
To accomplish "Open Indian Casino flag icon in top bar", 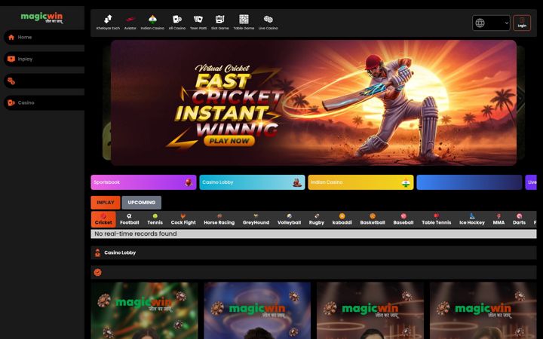I will tap(152, 23).
